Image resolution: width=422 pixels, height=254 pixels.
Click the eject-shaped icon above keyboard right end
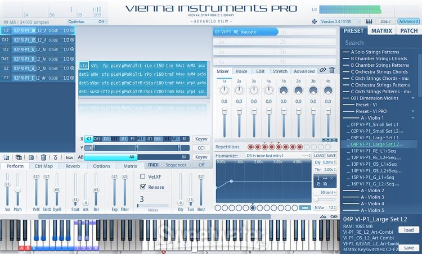[323, 217]
